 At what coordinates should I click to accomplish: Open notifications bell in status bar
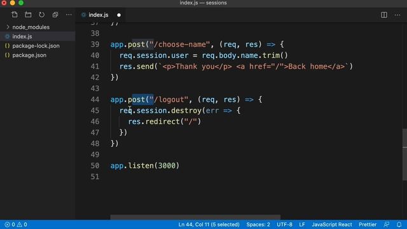tap(399, 225)
